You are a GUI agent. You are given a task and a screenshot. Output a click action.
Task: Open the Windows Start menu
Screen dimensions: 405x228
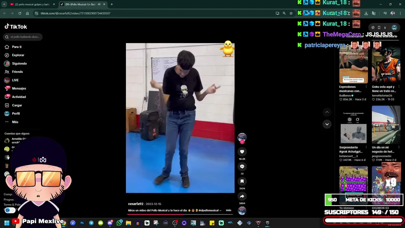(7, 223)
